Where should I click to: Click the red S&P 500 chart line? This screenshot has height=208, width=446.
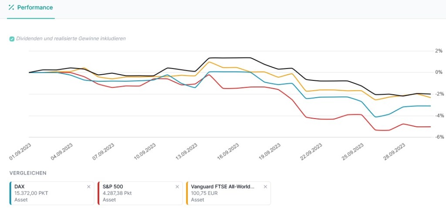click(305, 116)
